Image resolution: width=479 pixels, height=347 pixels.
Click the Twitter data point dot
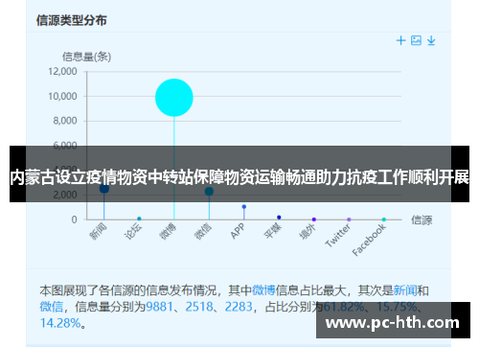tap(349, 220)
